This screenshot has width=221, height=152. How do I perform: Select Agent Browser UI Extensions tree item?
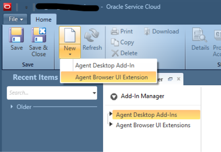point(153,125)
